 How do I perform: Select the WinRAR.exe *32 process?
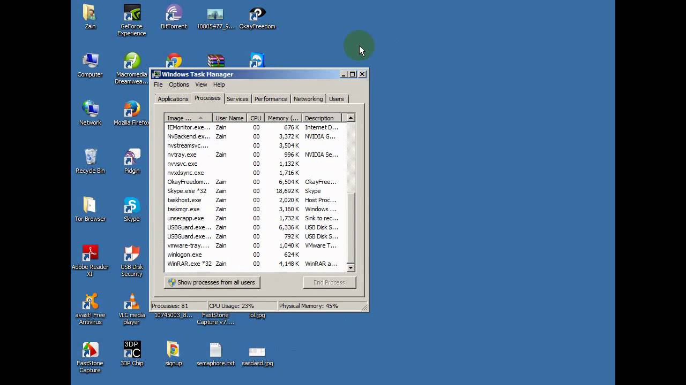(x=256, y=264)
